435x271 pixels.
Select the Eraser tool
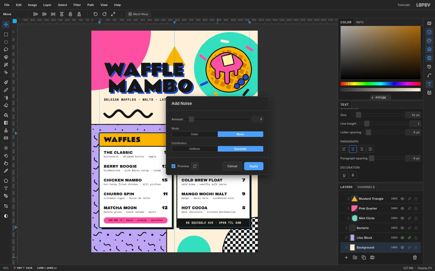tap(6, 105)
